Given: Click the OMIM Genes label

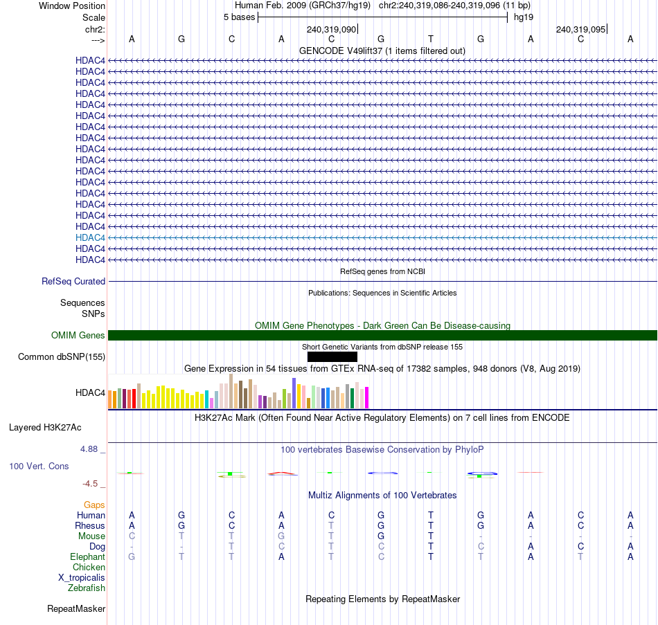Looking at the screenshot, I should [x=78, y=335].
